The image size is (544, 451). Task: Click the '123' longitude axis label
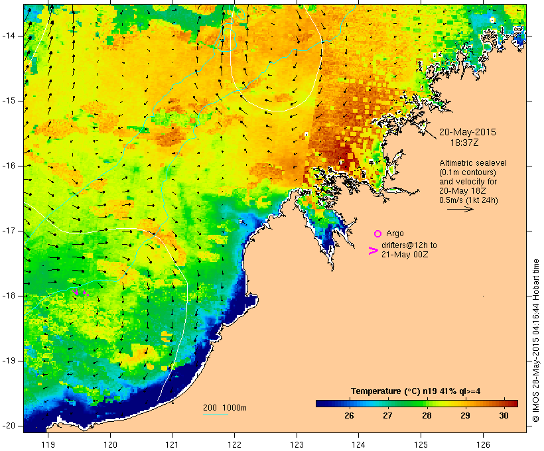(297, 444)
